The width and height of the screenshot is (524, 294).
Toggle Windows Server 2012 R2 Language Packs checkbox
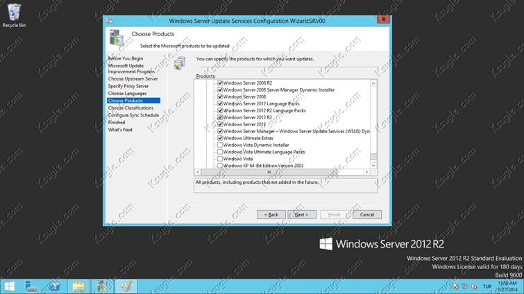pos(220,110)
